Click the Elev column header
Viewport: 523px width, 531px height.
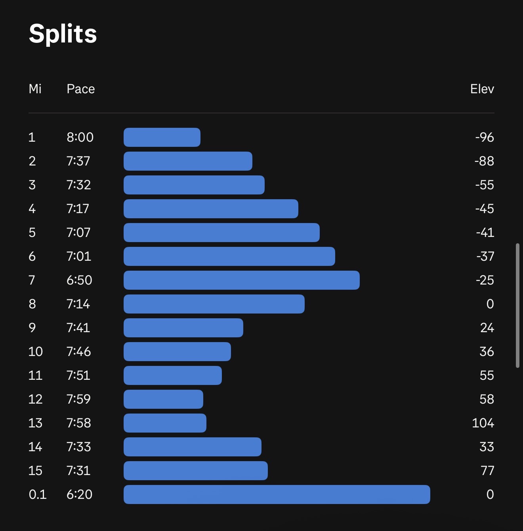482,89
